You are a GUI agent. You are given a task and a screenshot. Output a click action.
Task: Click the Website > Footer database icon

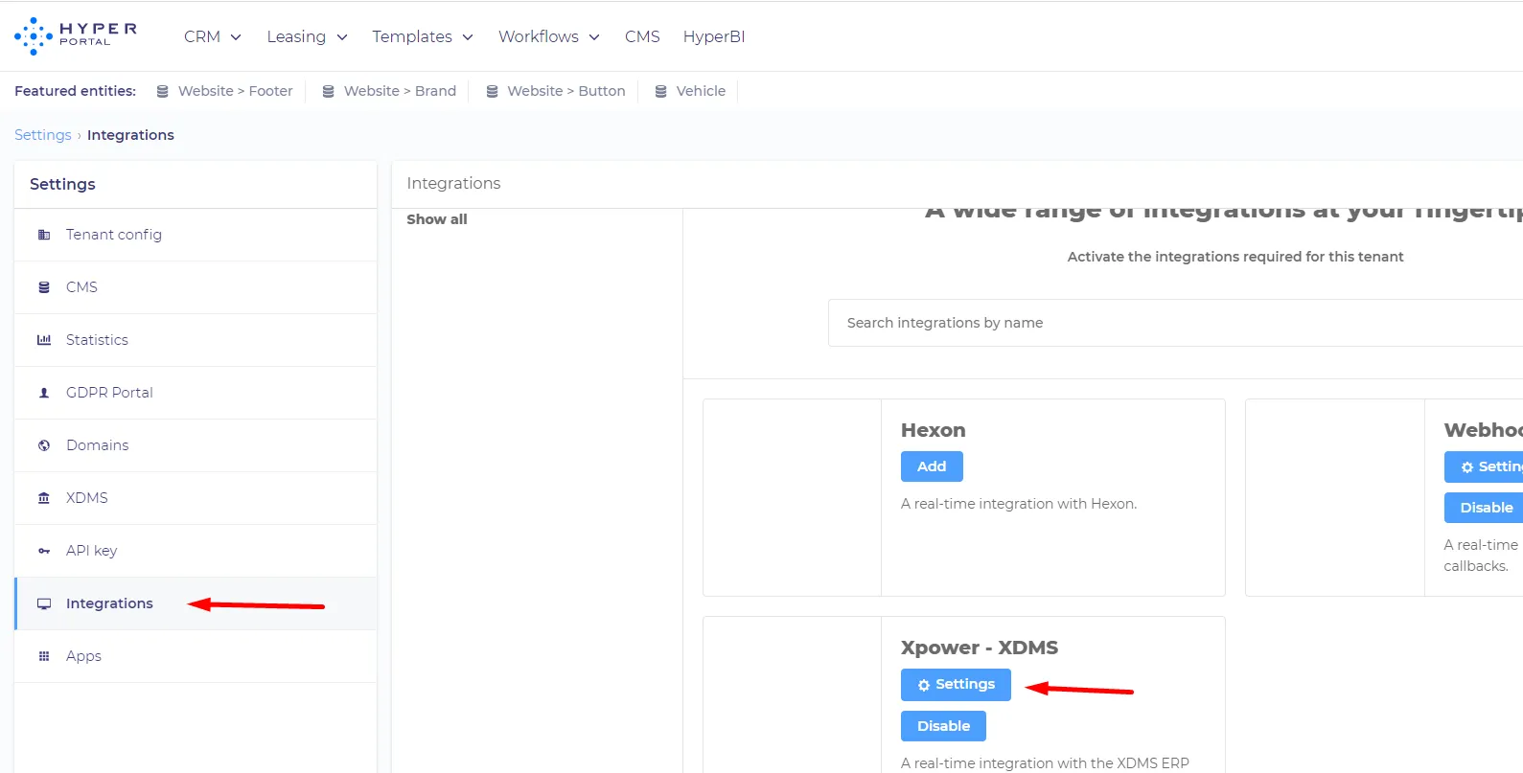pyautogui.click(x=163, y=92)
